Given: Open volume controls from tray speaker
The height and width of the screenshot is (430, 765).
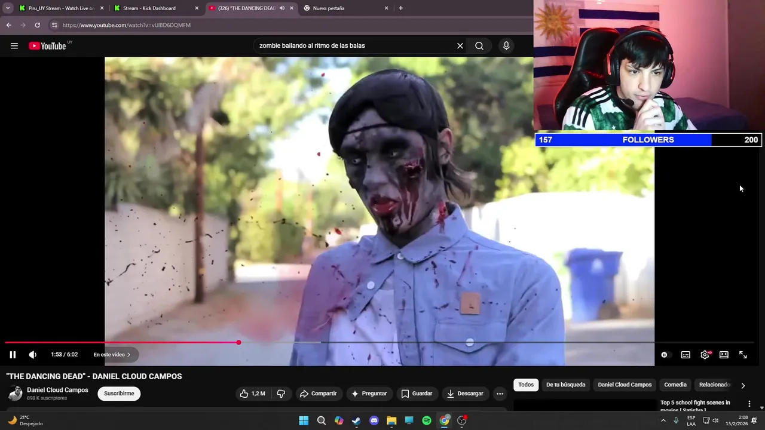Looking at the screenshot, I should 715,420.
